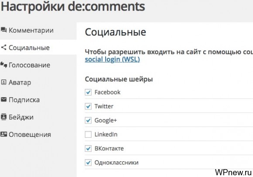
Task: Uncheck the Facebook checkbox
Action: pyautogui.click(x=88, y=92)
